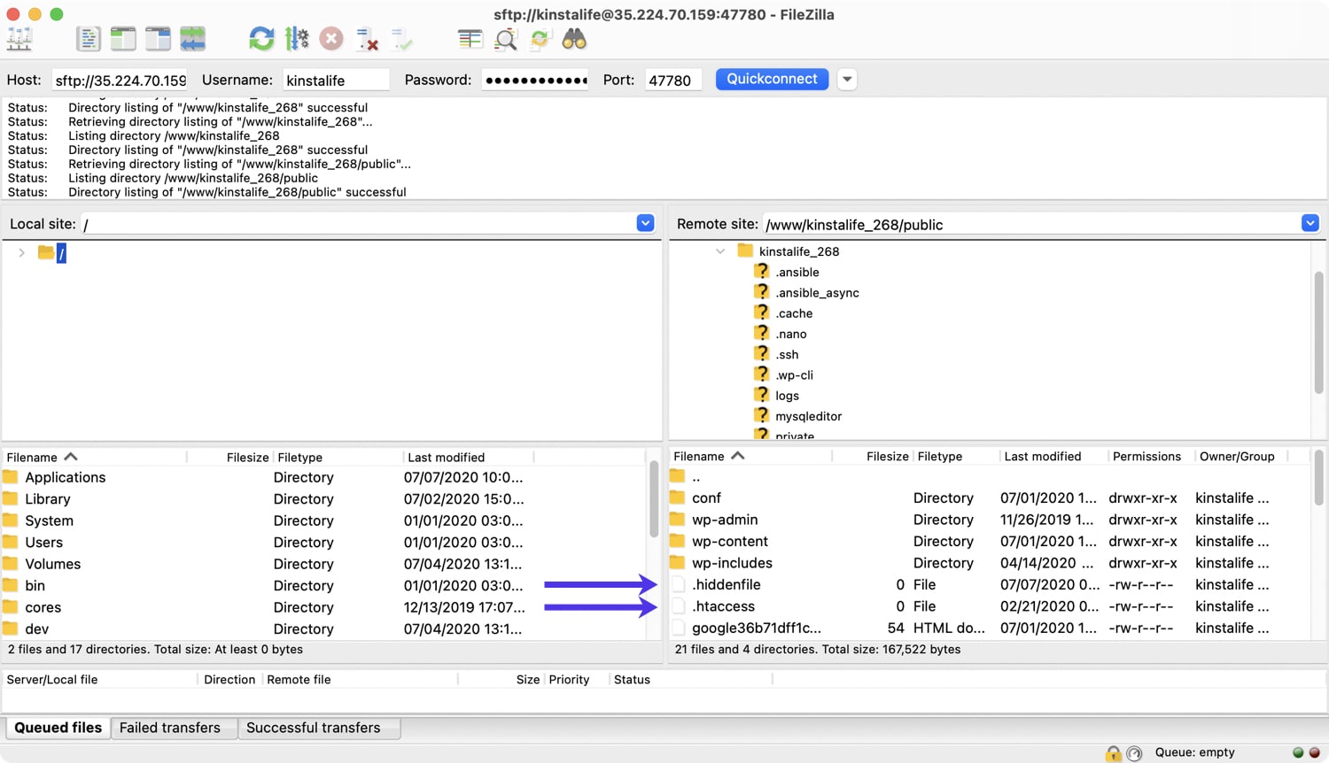Disconnect from the current server
The height and width of the screenshot is (763, 1329).
[x=366, y=38]
